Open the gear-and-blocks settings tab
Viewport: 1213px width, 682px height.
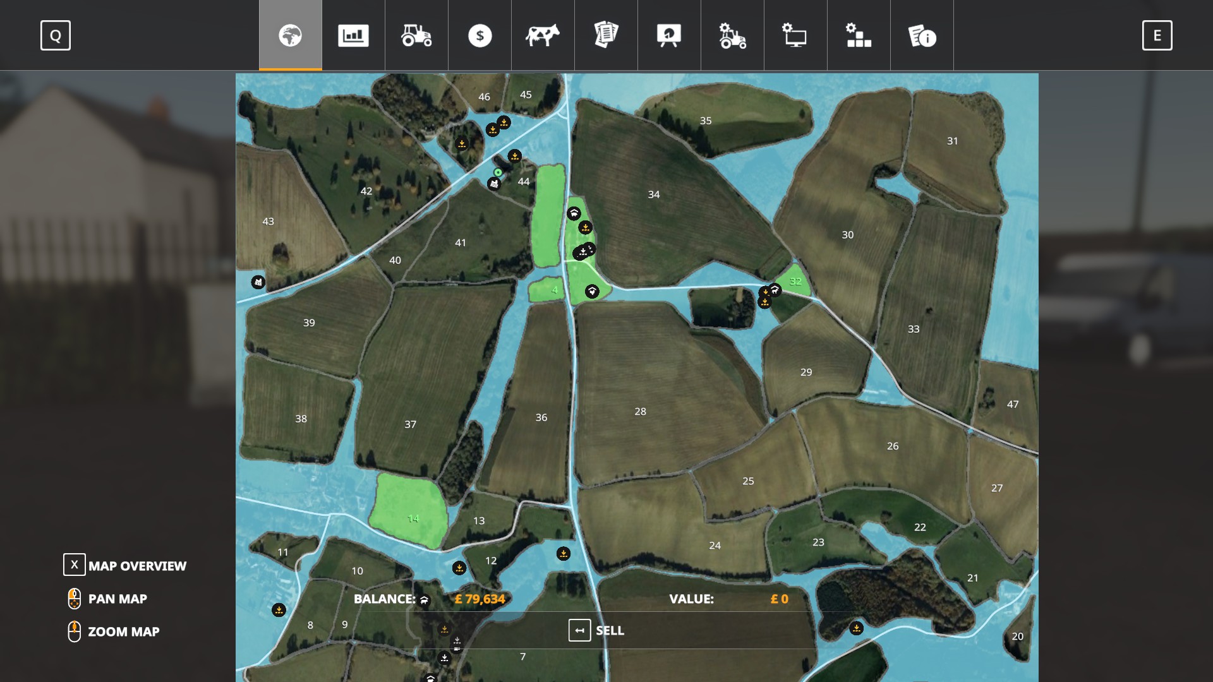pos(859,35)
